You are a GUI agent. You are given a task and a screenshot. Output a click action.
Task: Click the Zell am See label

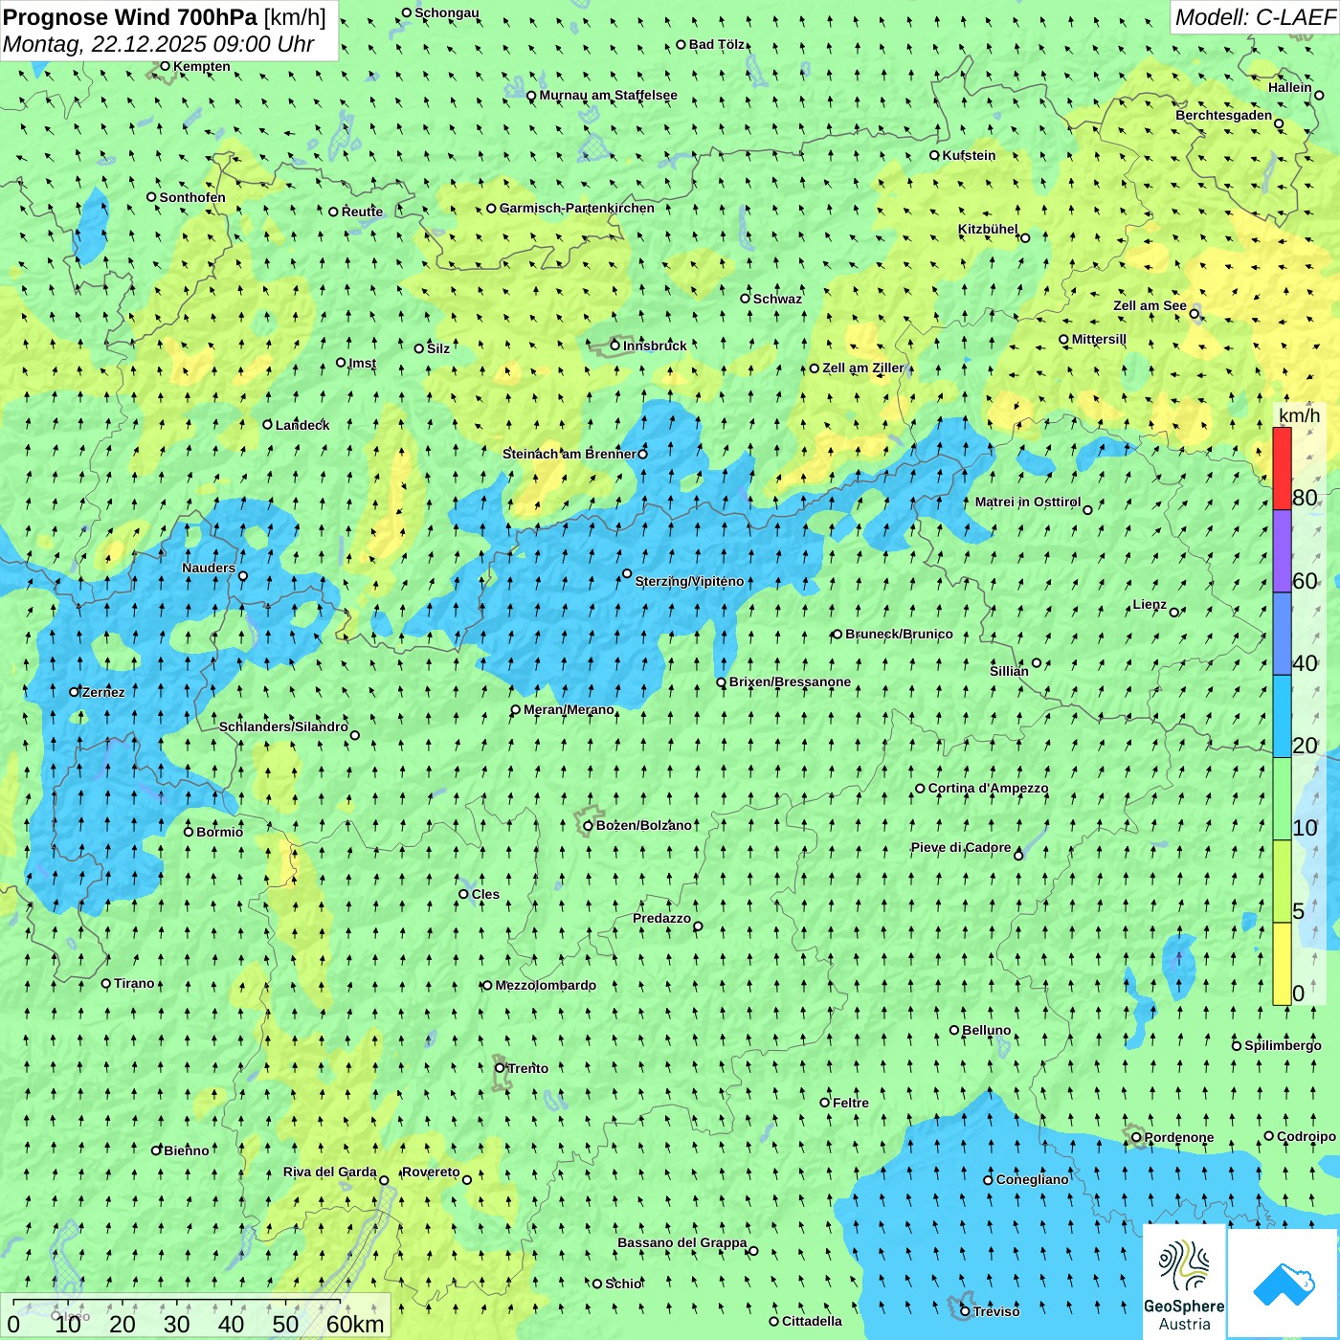pyautogui.click(x=1150, y=305)
